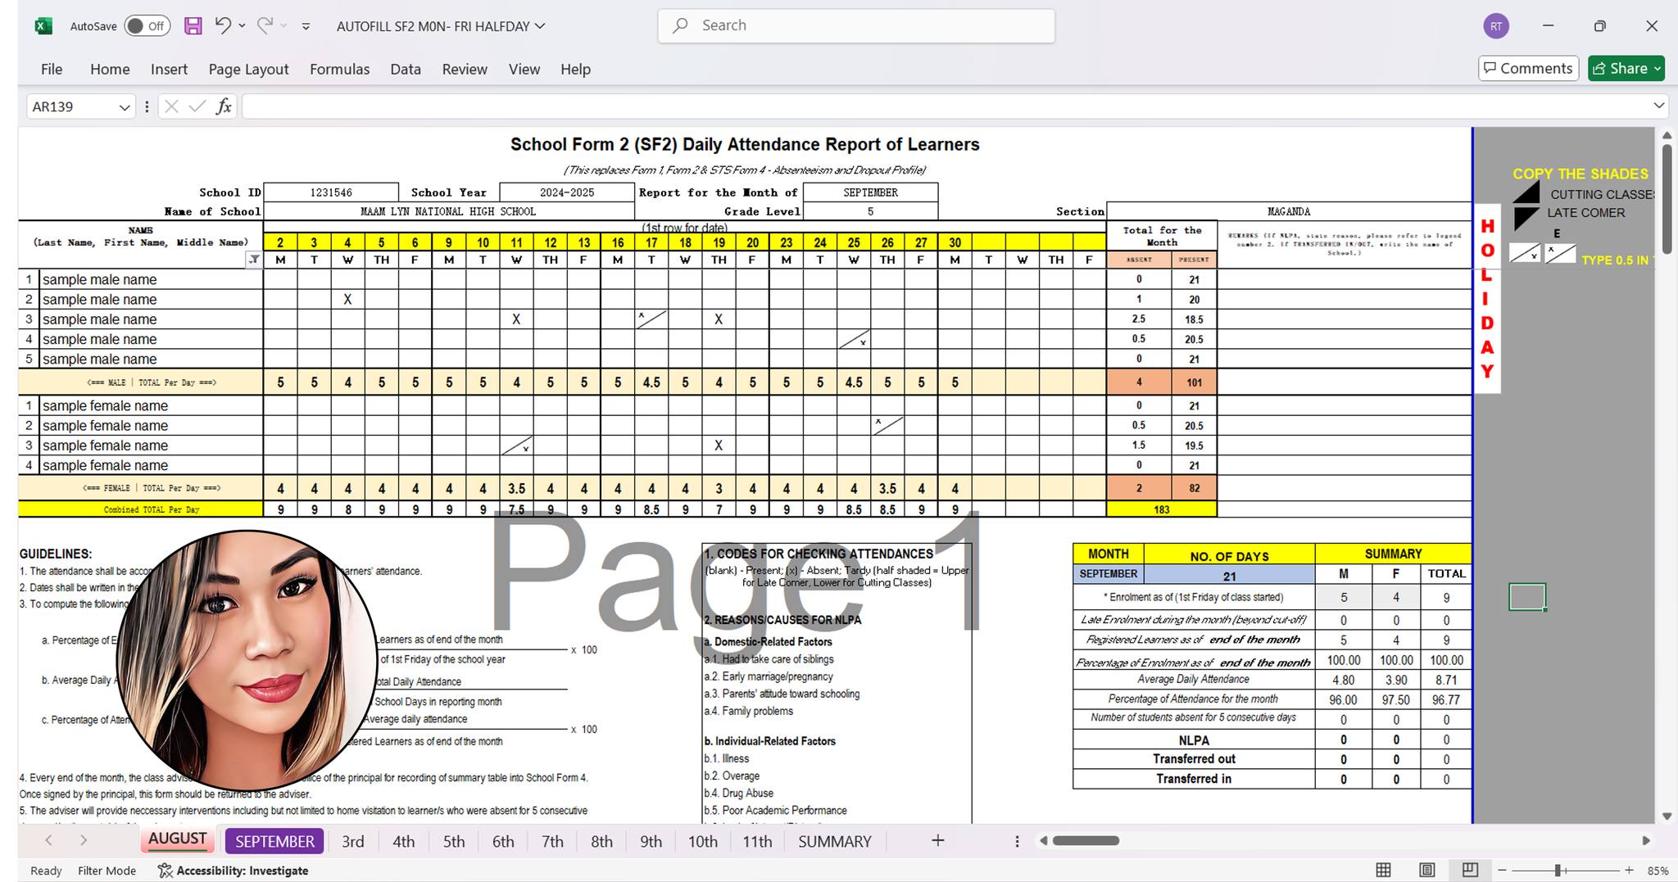
Task: Confirm formula entry with check icon
Action: (197, 106)
